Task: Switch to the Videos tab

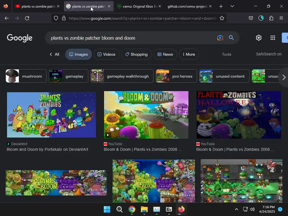Action: [107, 54]
